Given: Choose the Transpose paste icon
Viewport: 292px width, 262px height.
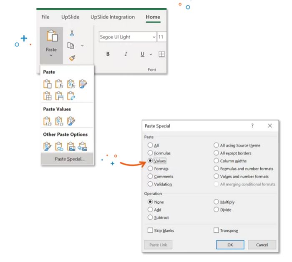Looking at the screenshot, I should tap(71, 96).
